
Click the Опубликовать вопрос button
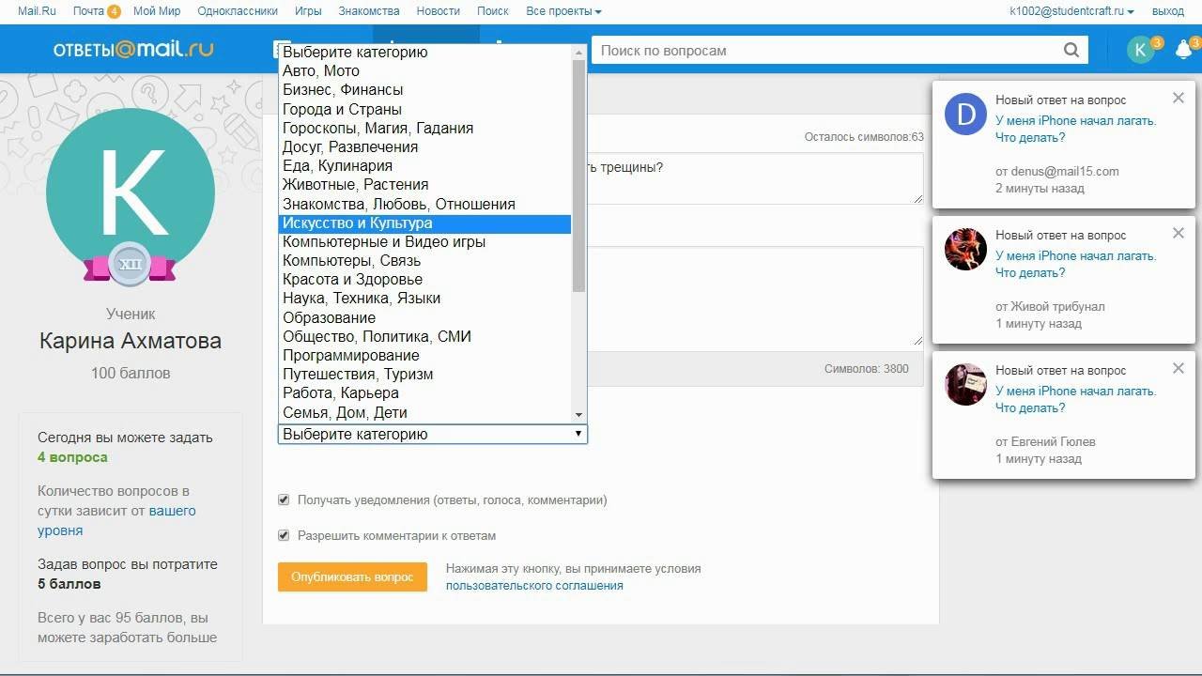[x=352, y=576]
